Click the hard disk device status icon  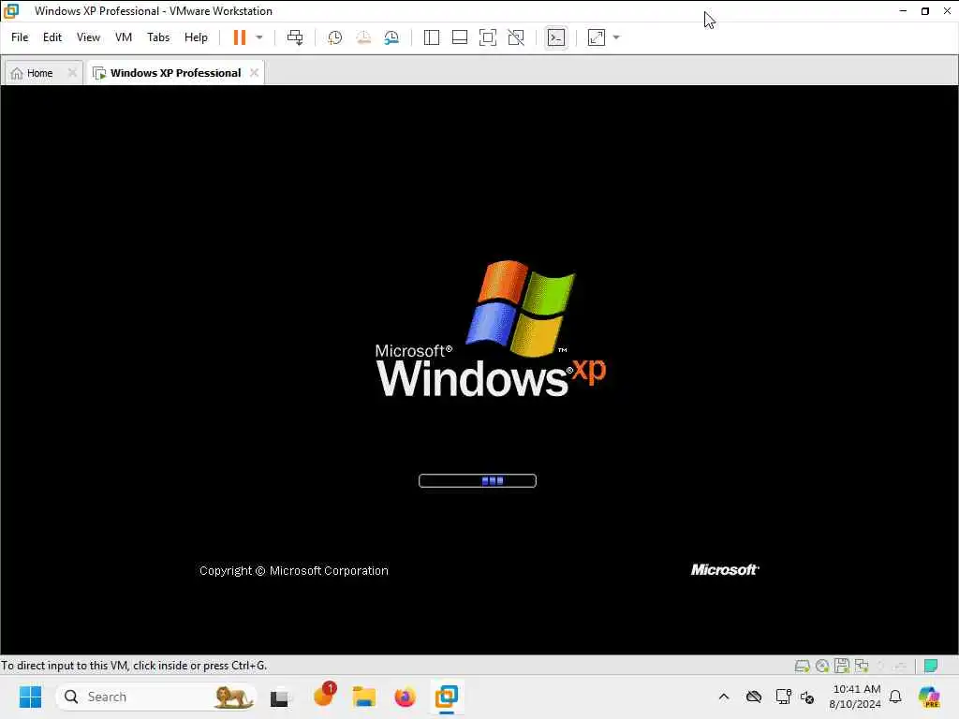coord(802,666)
